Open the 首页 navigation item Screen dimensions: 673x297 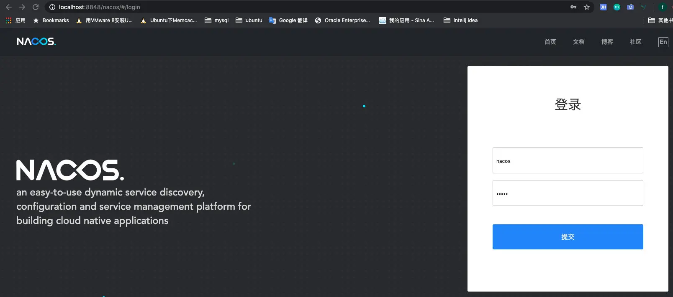coord(550,42)
